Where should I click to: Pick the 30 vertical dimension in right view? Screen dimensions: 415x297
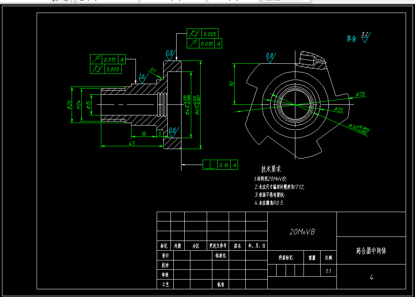pyautogui.click(x=232, y=84)
